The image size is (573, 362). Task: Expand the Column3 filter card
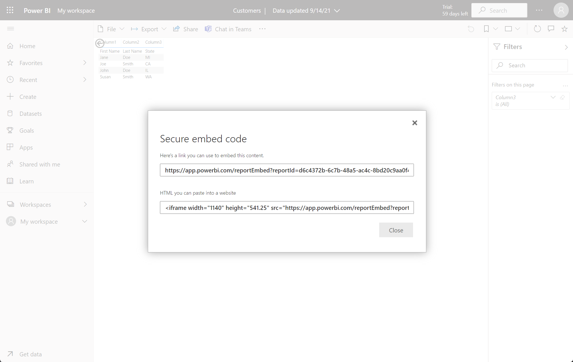pos(553,97)
